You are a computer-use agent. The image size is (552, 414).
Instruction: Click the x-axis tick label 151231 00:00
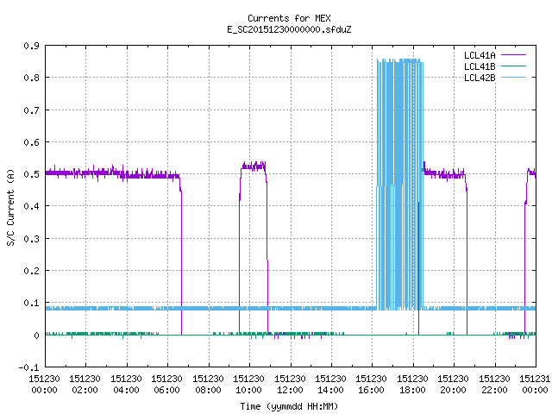pos(535,385)
